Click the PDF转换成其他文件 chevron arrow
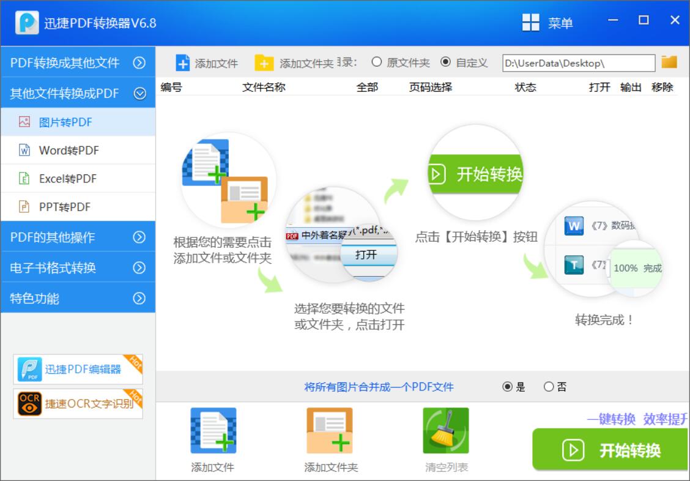690x481 pixels. [x=139, y=63]
